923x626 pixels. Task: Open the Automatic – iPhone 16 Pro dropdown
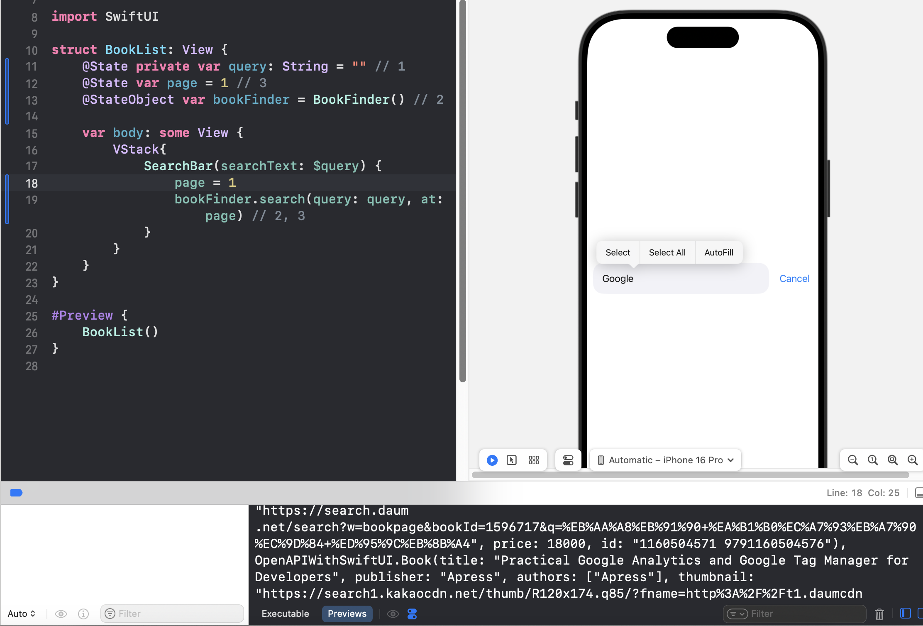[x=665, y=460]
